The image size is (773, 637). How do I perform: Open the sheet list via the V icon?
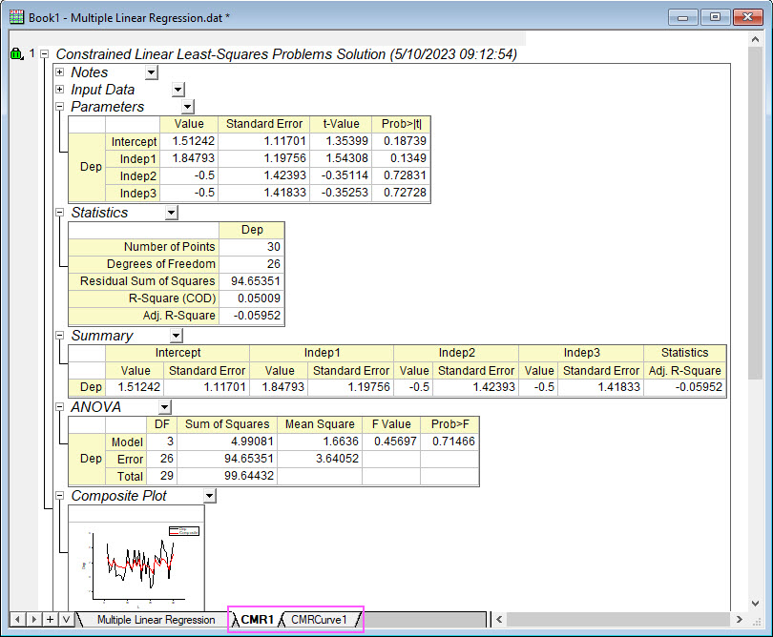[67, 620]
